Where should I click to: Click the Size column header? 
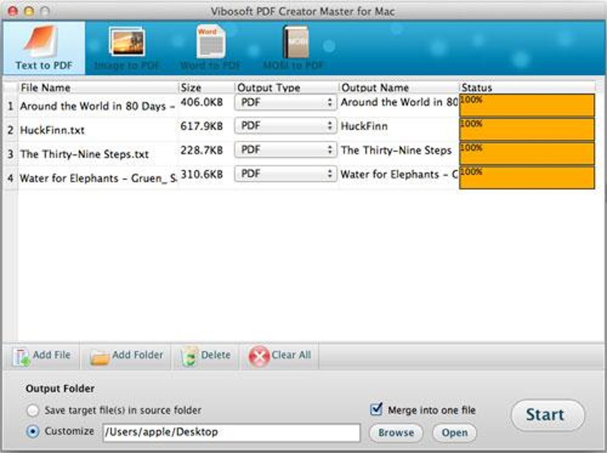coord(206,88)
